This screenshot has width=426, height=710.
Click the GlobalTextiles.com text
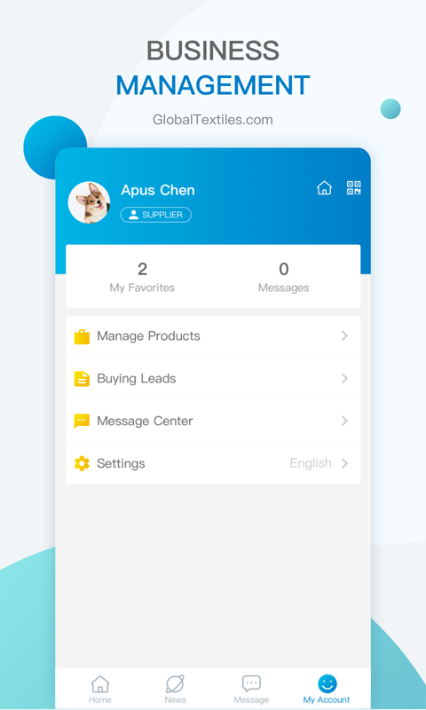pyautogui.click(x=213, y=120)
